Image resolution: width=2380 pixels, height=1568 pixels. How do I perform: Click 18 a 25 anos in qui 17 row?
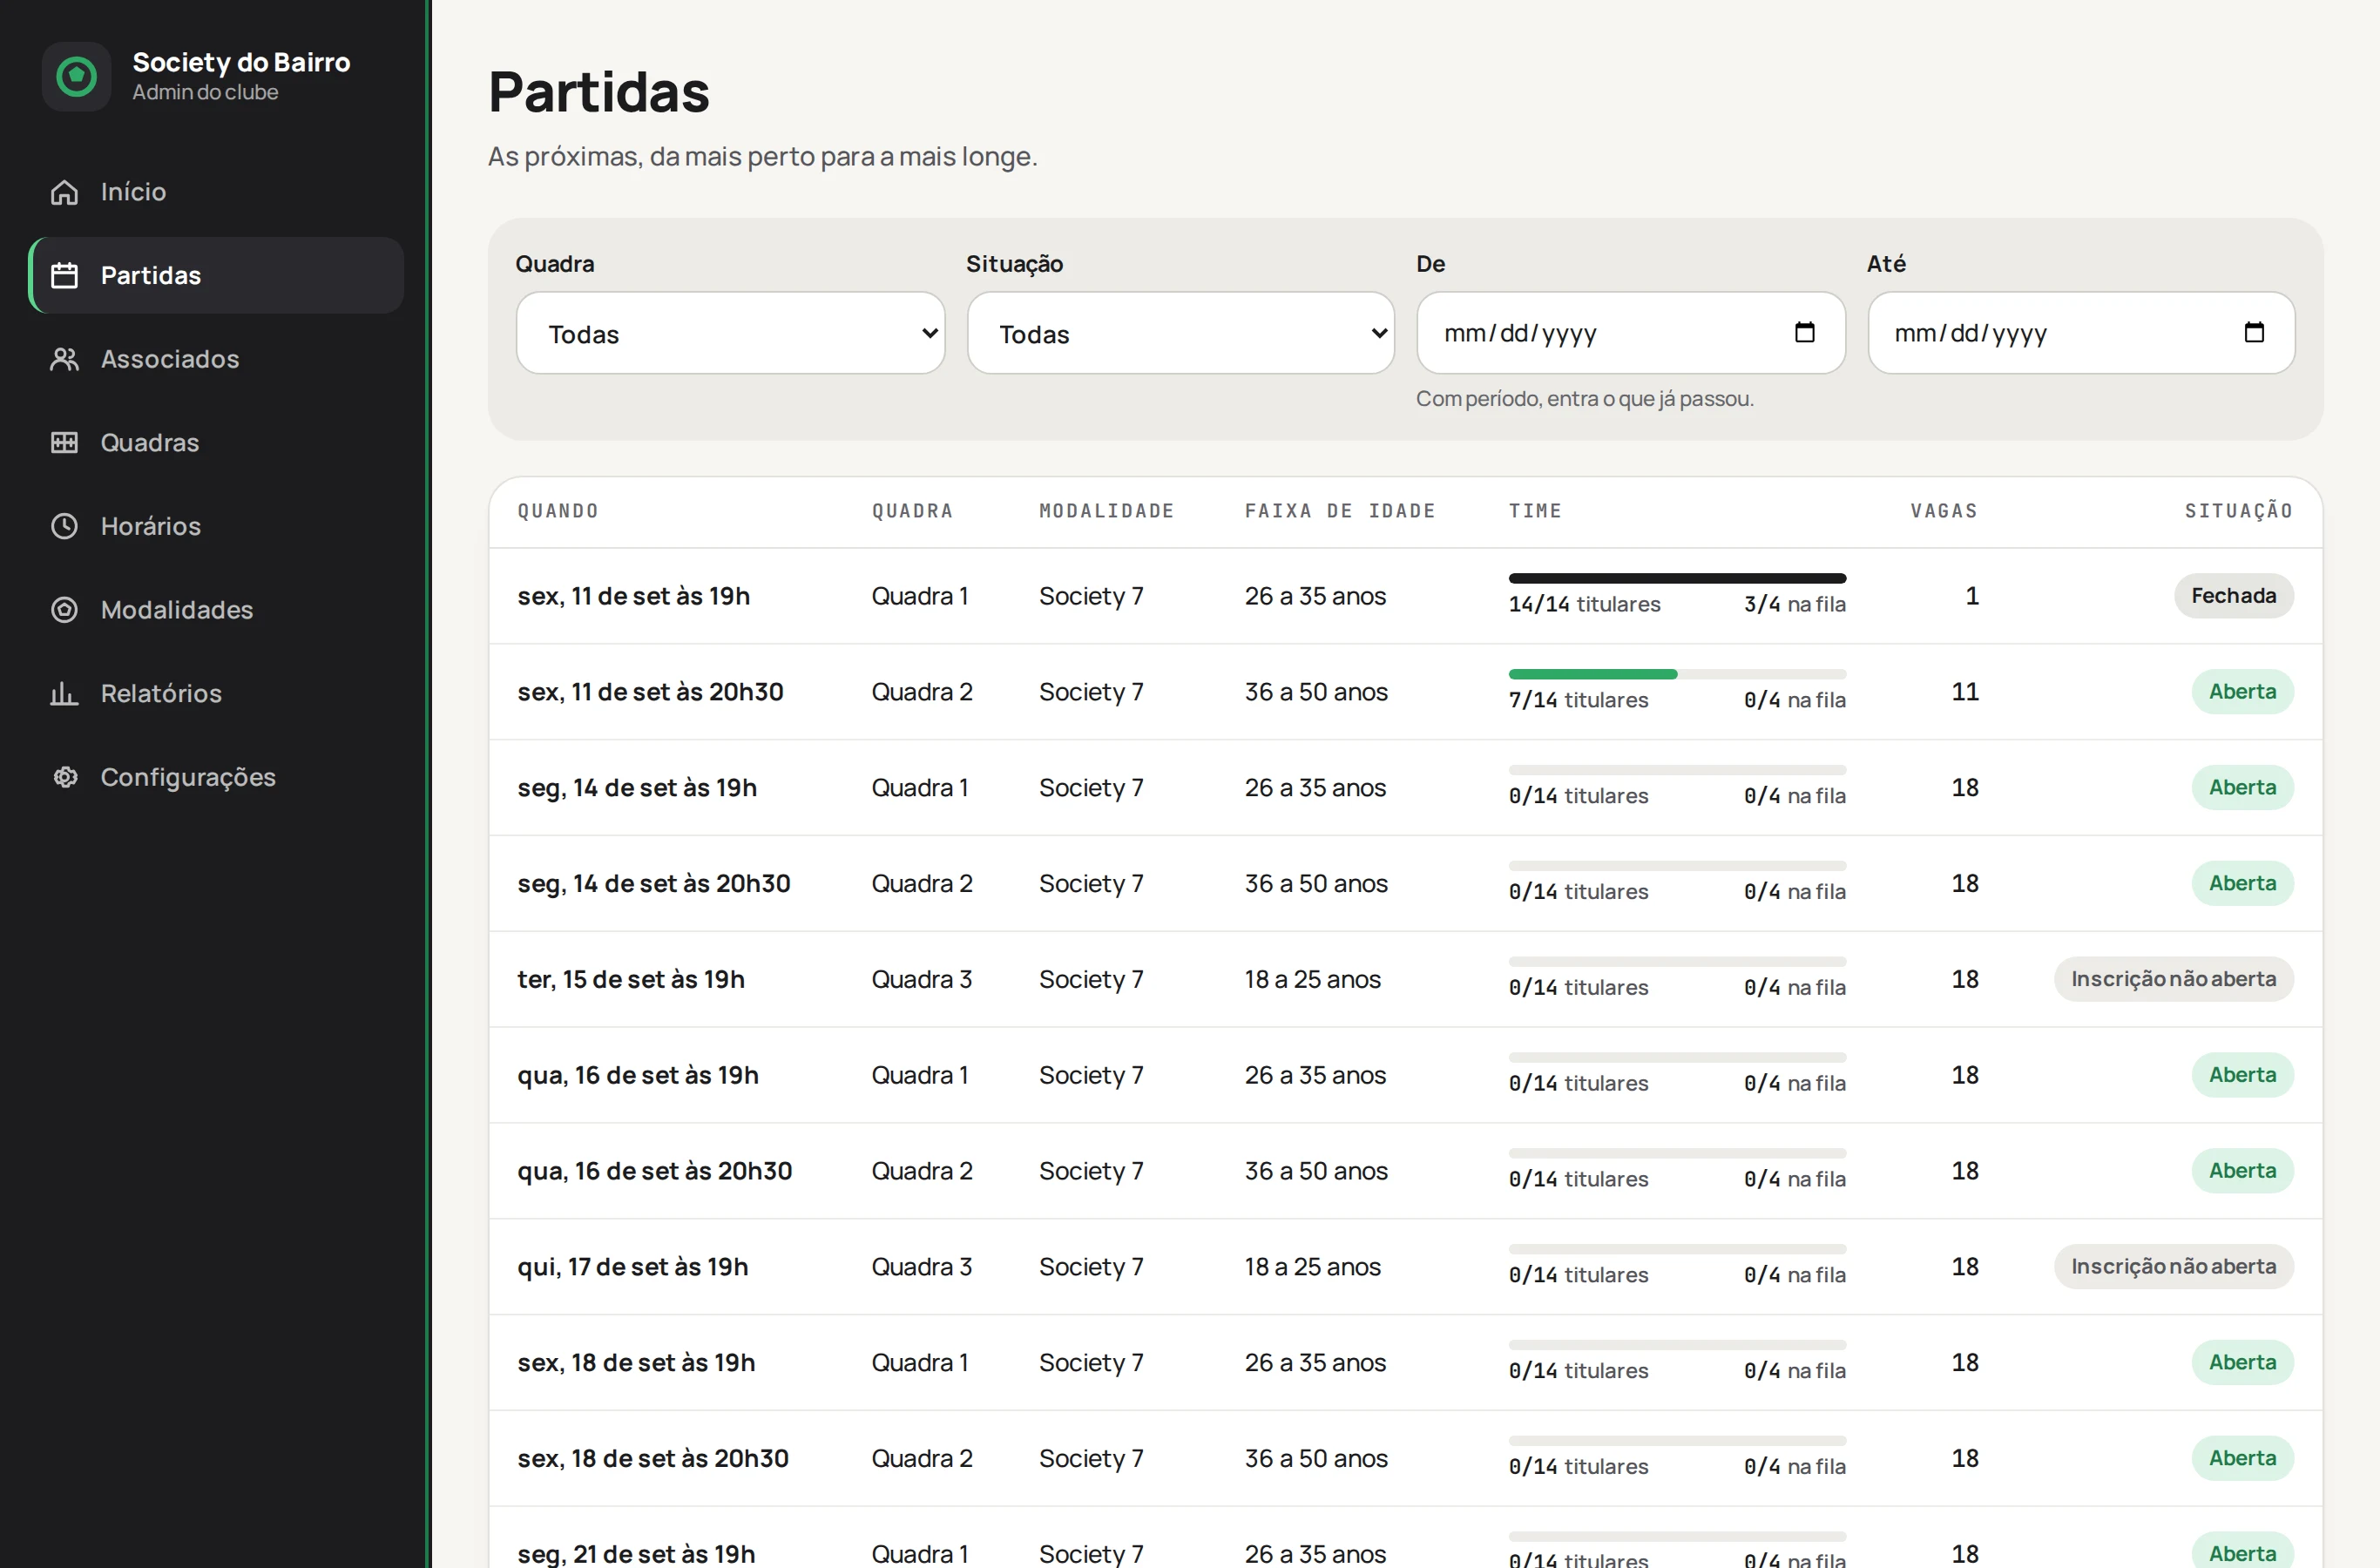1312,1267
